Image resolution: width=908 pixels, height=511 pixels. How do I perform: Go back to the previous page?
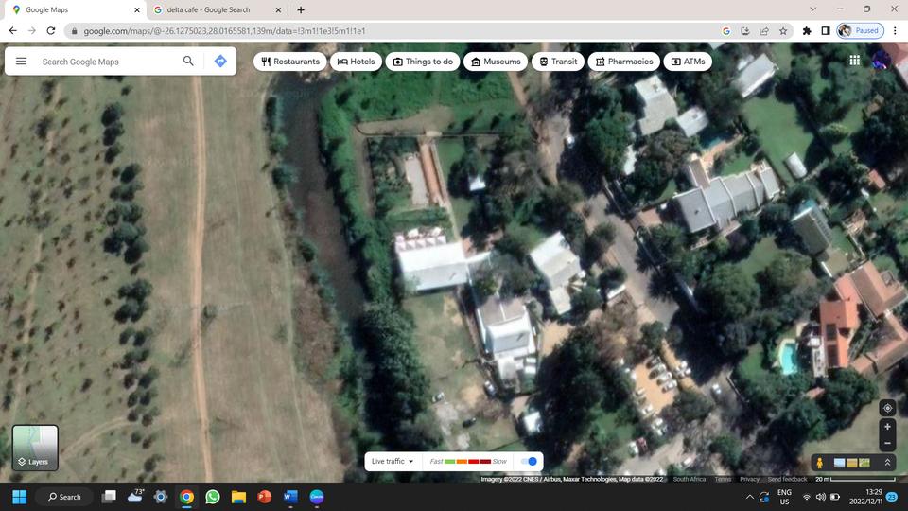12,30
